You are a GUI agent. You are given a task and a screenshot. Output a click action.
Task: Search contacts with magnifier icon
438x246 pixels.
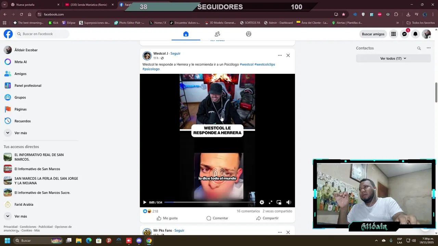[419, 48]
